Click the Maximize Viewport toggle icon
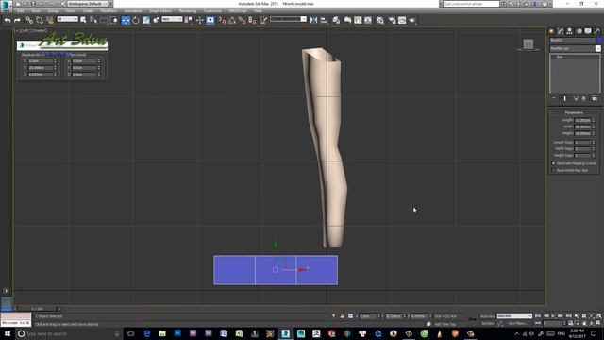This screenshot has width=604, height=340. point(598,323)
